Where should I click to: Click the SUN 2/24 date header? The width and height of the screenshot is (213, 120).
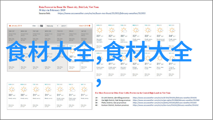point(11,84)
